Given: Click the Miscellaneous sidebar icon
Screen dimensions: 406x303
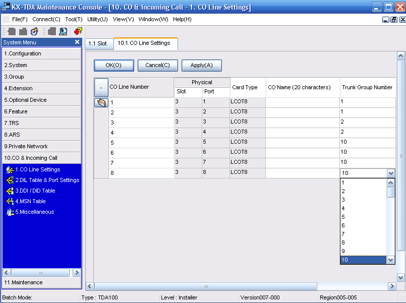Looking at the screenshot, I should [10, 212].
